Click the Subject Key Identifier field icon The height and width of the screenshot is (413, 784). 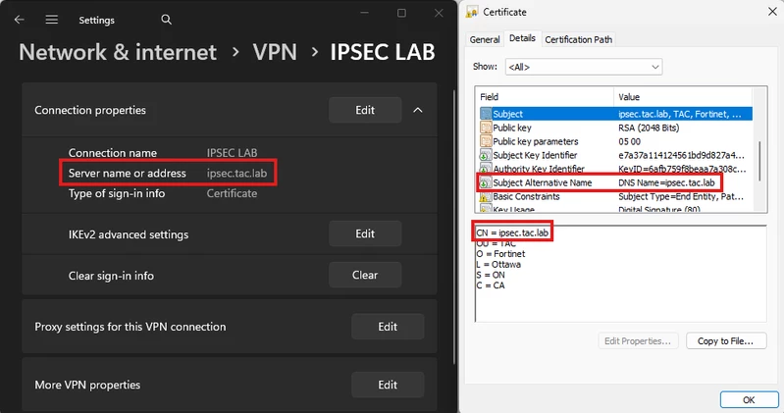(485, 155)
